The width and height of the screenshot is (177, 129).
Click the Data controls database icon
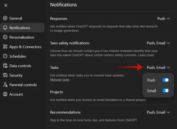pos(5,66)
